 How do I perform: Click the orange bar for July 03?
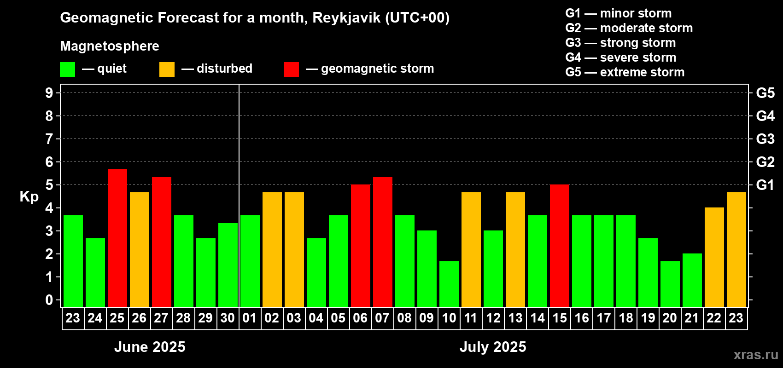[x=294, y=250]
